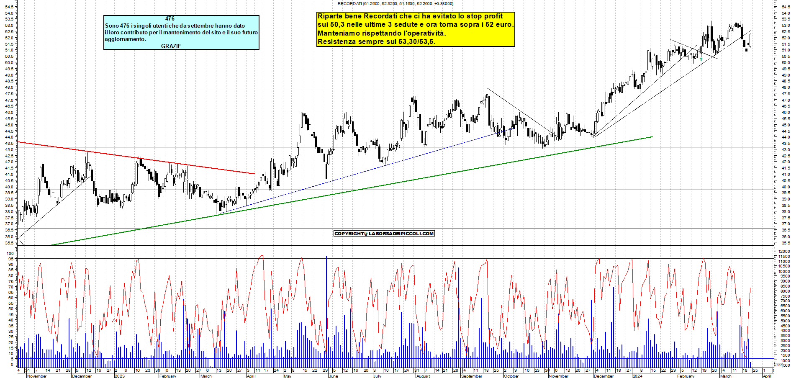
Task: Select the red descending trendline
Action: (x=136, y=158)
